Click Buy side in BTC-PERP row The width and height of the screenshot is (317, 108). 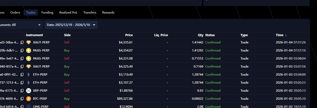tap(67, 99)
